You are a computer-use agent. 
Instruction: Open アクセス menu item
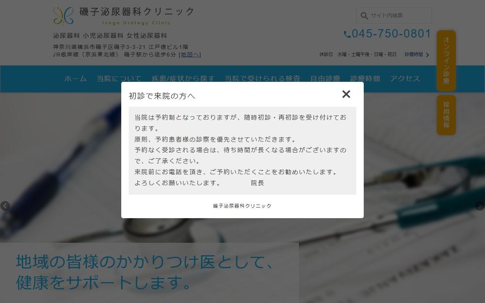(405, 79)
